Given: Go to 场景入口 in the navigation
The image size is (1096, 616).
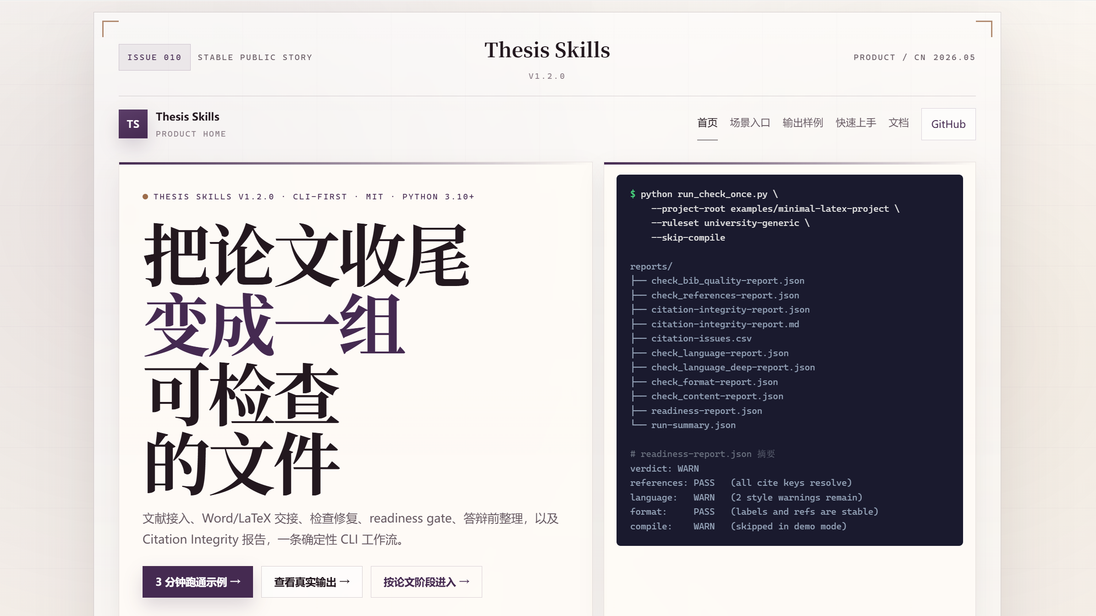Looking at the screenshot, I should pos(750,123).
